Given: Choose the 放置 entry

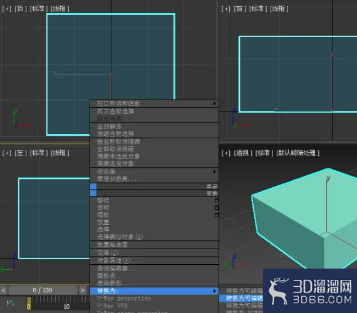Looking at the screenshot, I should 154,222.
